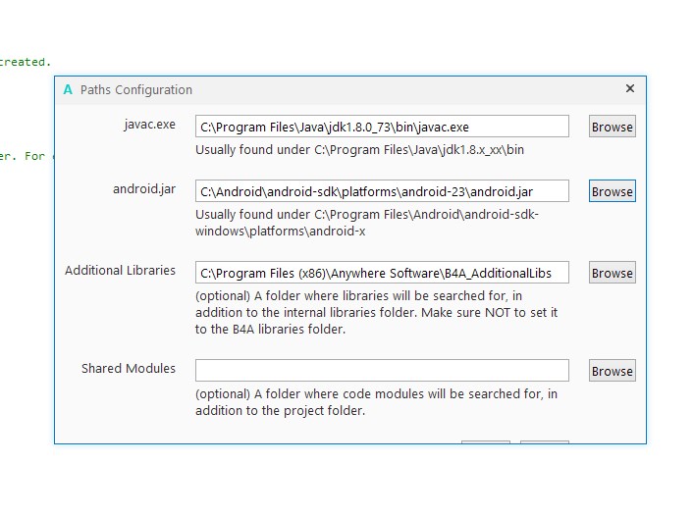Click the green 'created.' log text behind dialog
The image size is (693, 516).
coord(25,62)
